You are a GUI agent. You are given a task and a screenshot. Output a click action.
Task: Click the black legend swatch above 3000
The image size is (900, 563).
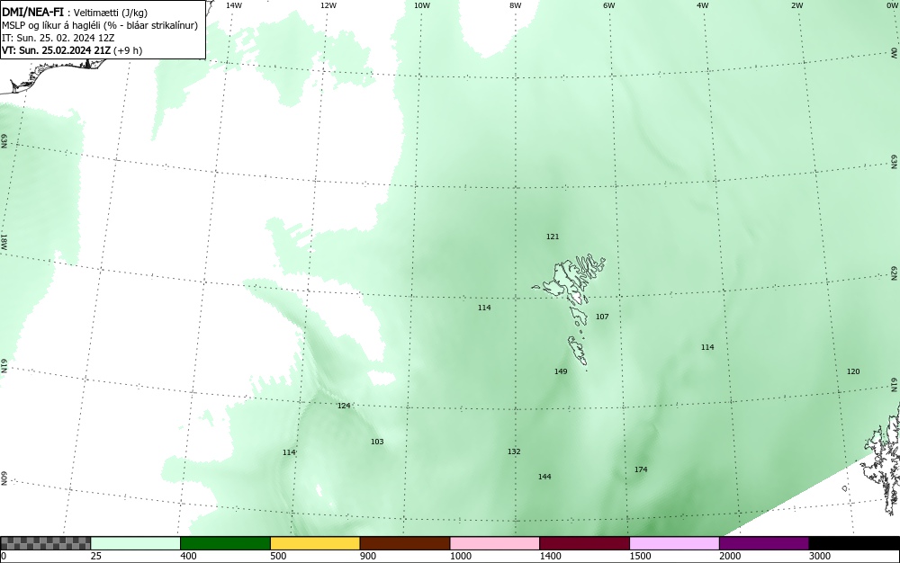tap(854, 543)
